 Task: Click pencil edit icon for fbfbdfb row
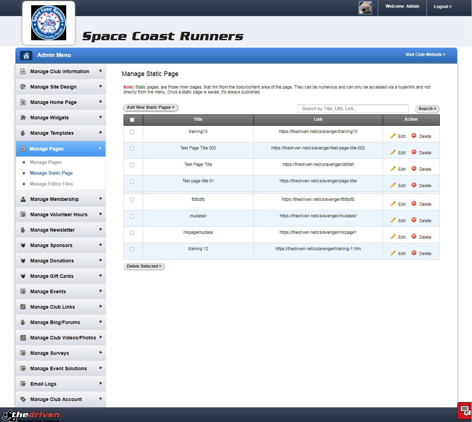point(393,204)
